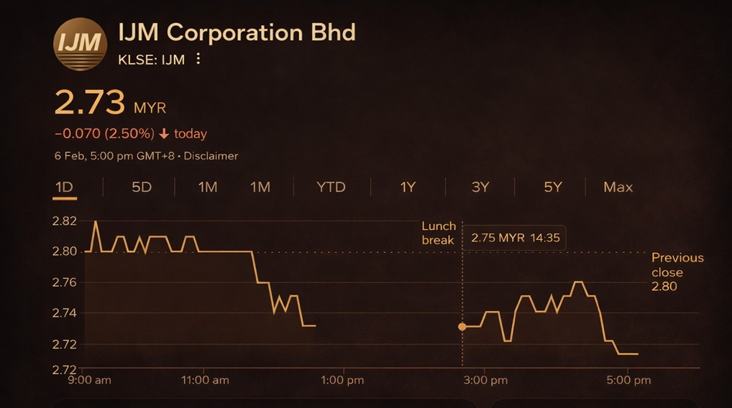Click the 2.73 MYR current price
The image size is (732, 408).
point(110,103)
